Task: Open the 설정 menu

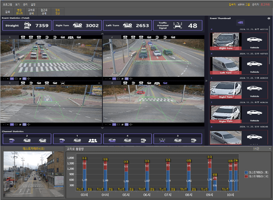Action: click(33, 4)
